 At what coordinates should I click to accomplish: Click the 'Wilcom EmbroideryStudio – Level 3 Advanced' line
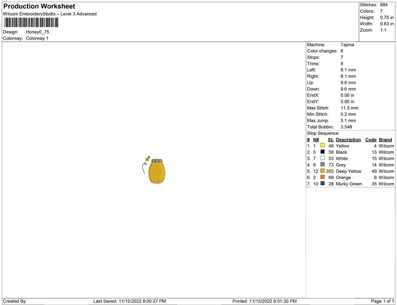point(50,14)
